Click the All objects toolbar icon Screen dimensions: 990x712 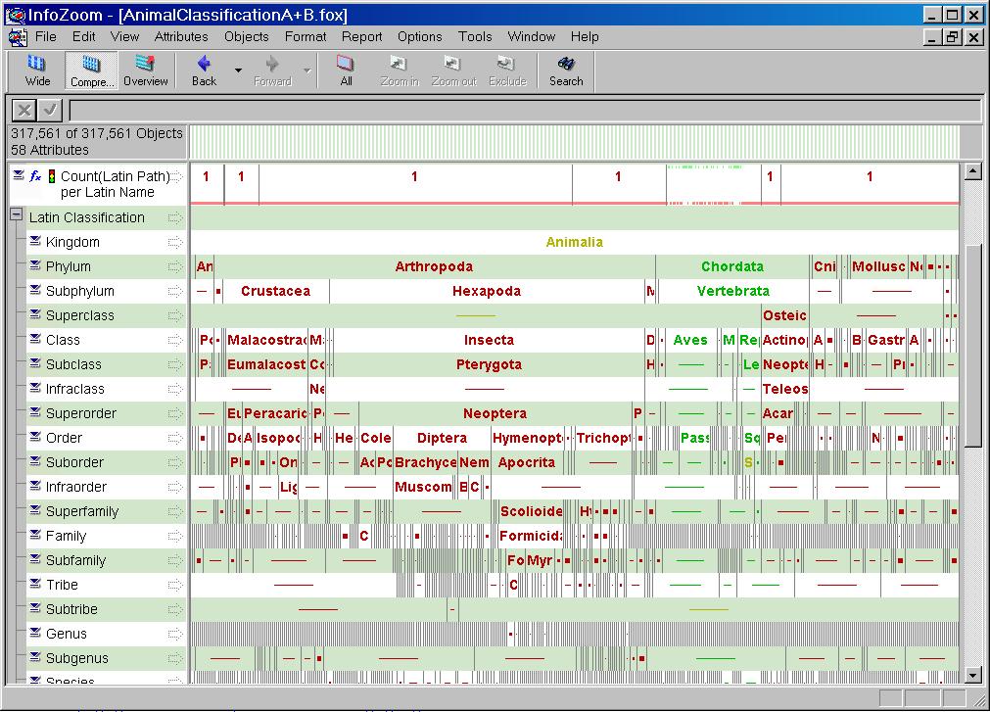(x=346, y=71)
